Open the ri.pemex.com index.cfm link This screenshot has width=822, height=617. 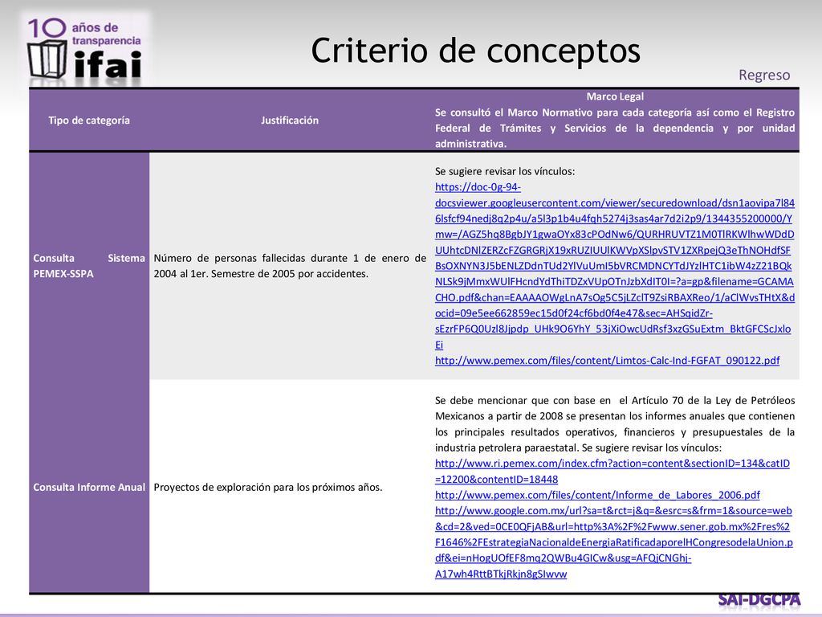(612, 471)
